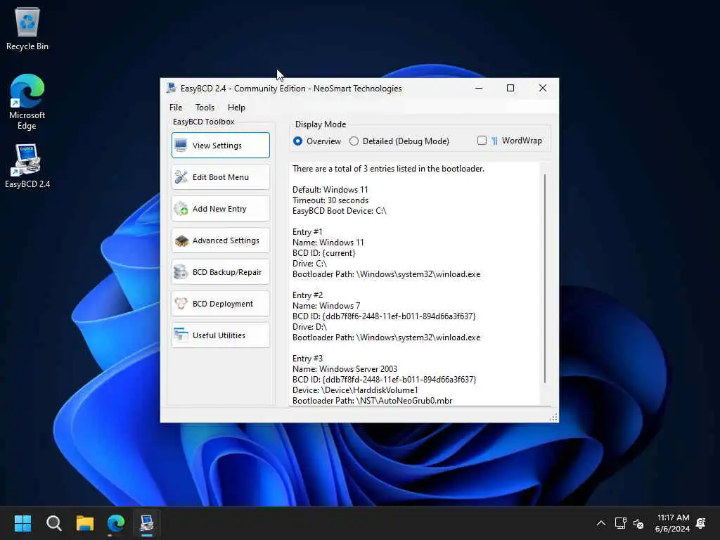Open the View Settings panel
The width and height of the screenshot is (720, 540).
pyautogui.click(x=220, y=145)
